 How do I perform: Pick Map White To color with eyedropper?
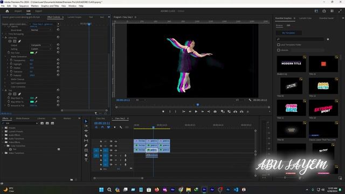[36, 102]
